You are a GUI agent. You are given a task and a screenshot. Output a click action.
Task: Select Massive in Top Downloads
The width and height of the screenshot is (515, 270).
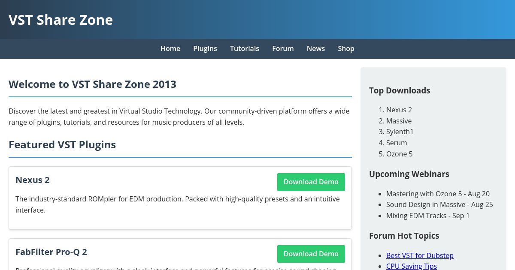(x=399, y=121)
